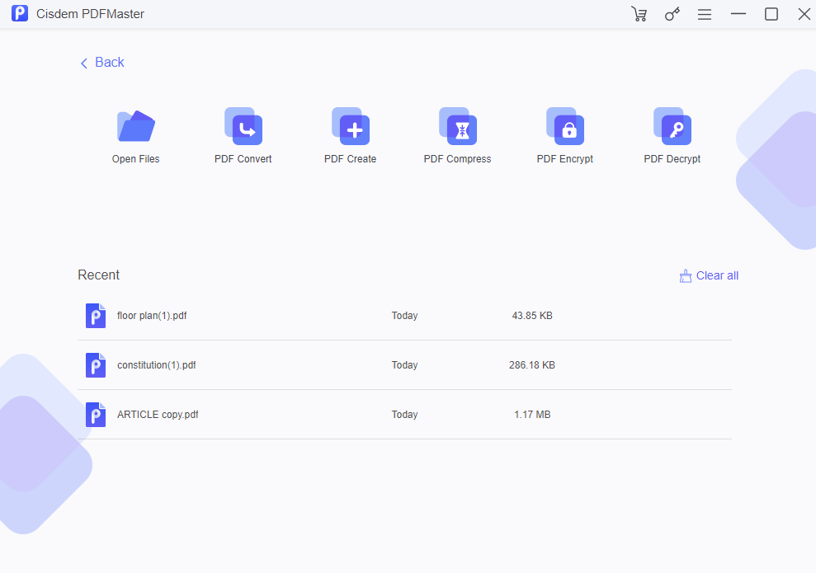This screenshot has height=573, width=816.
Task: Start the PDF Create tool icon
Action: [x=350, y=126]
